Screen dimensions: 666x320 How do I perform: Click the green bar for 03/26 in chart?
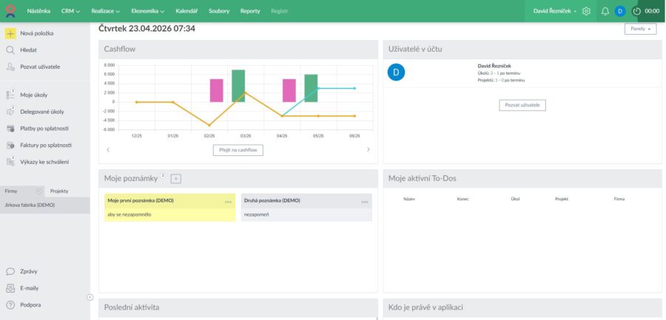coord(238,86)
